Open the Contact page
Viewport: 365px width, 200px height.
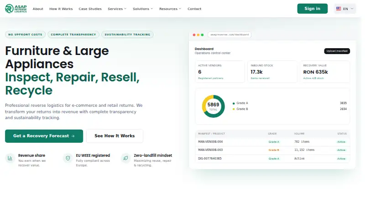pos(194,9)
